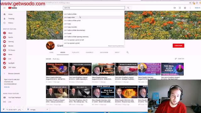Open the messages icon in header
Viewport: 201px width, 113px height.
coord(185,8)
